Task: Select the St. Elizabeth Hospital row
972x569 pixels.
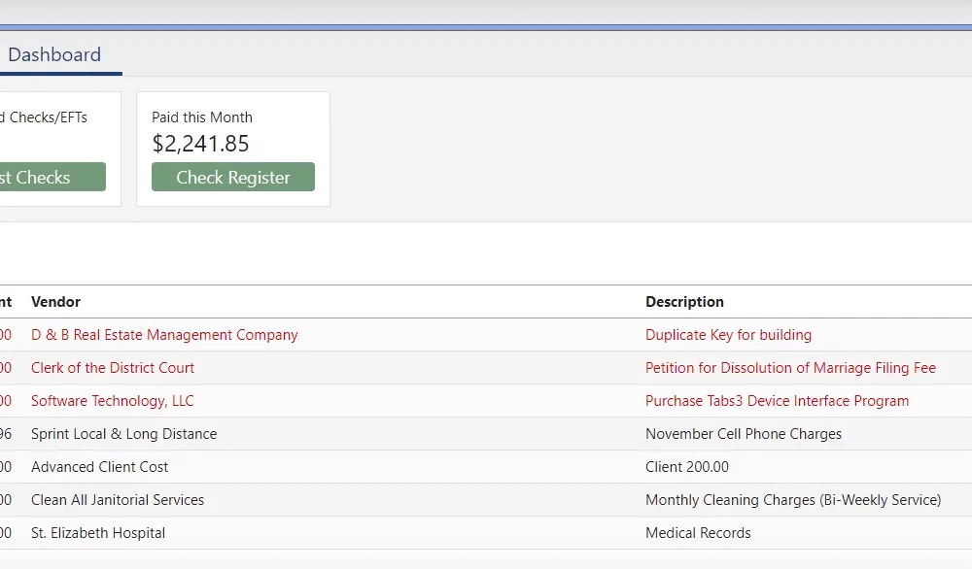Action: [486, 533]
